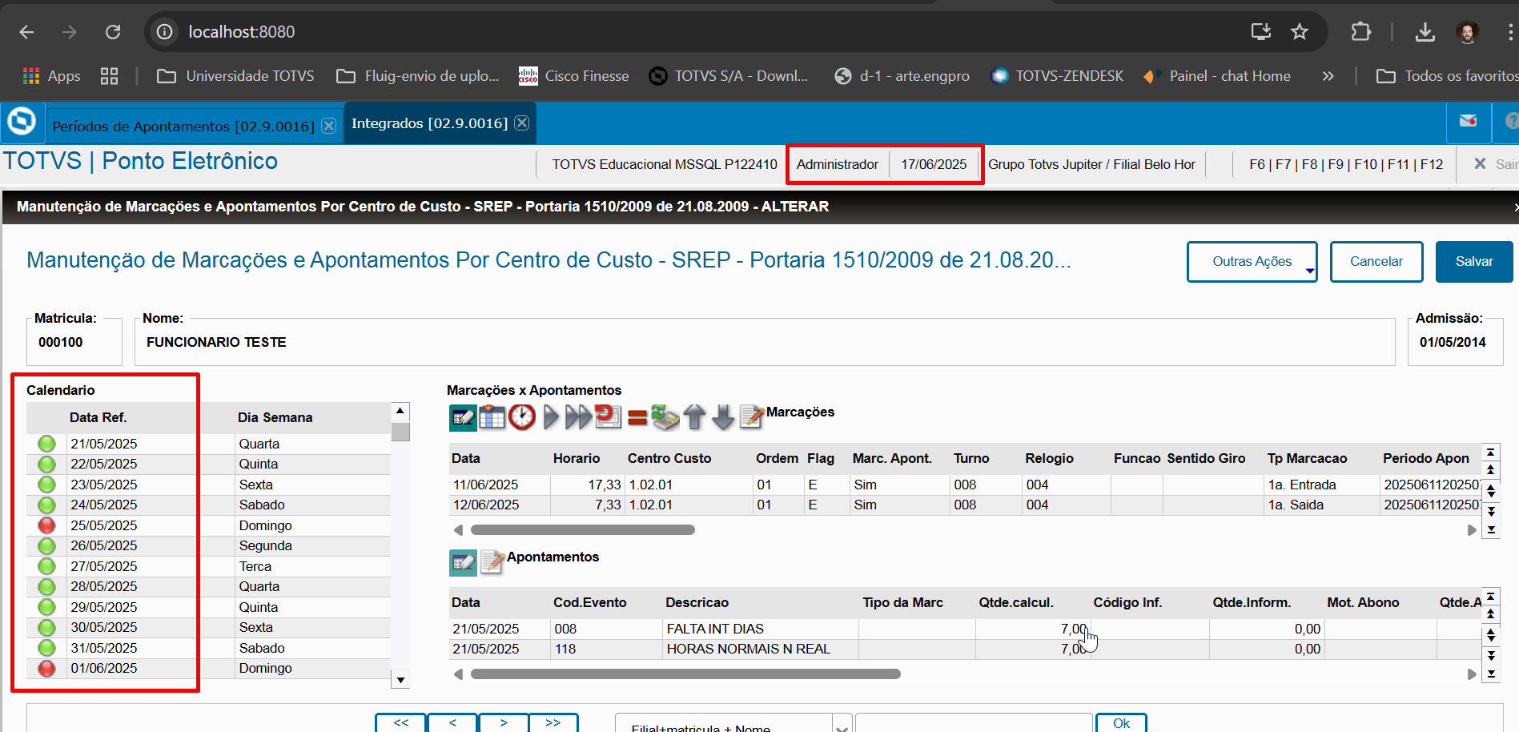Image resolution: width=1519 pixels, height=732 pixels.
Task: Open the browser extensions puzzle icon
Action: click(1360, 31)
